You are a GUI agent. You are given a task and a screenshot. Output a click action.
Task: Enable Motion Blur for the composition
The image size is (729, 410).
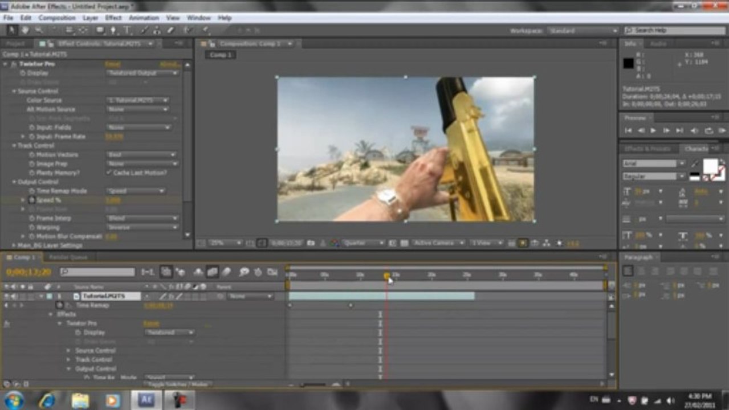click(226, 272)
